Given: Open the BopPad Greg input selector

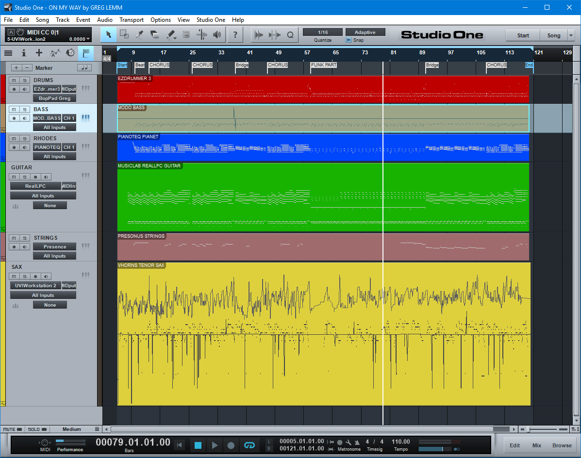Looking at the screenshot, I should [54, 98].
